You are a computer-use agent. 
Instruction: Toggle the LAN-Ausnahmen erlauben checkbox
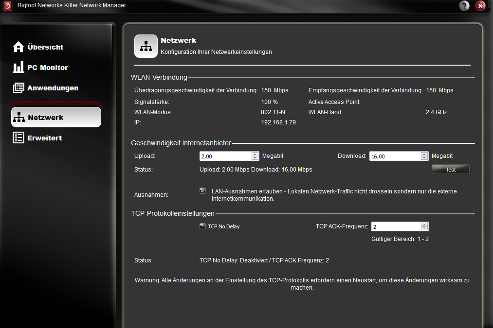point(203,191)
